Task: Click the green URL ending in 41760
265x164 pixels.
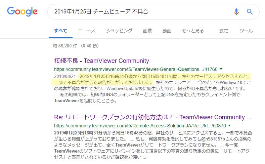Action: click(x=136, y=69)
